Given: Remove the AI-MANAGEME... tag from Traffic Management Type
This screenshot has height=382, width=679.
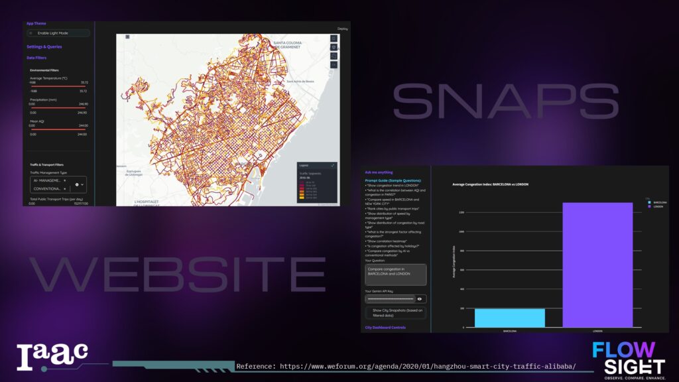Looking at the screenshot, I should (64, 180).
